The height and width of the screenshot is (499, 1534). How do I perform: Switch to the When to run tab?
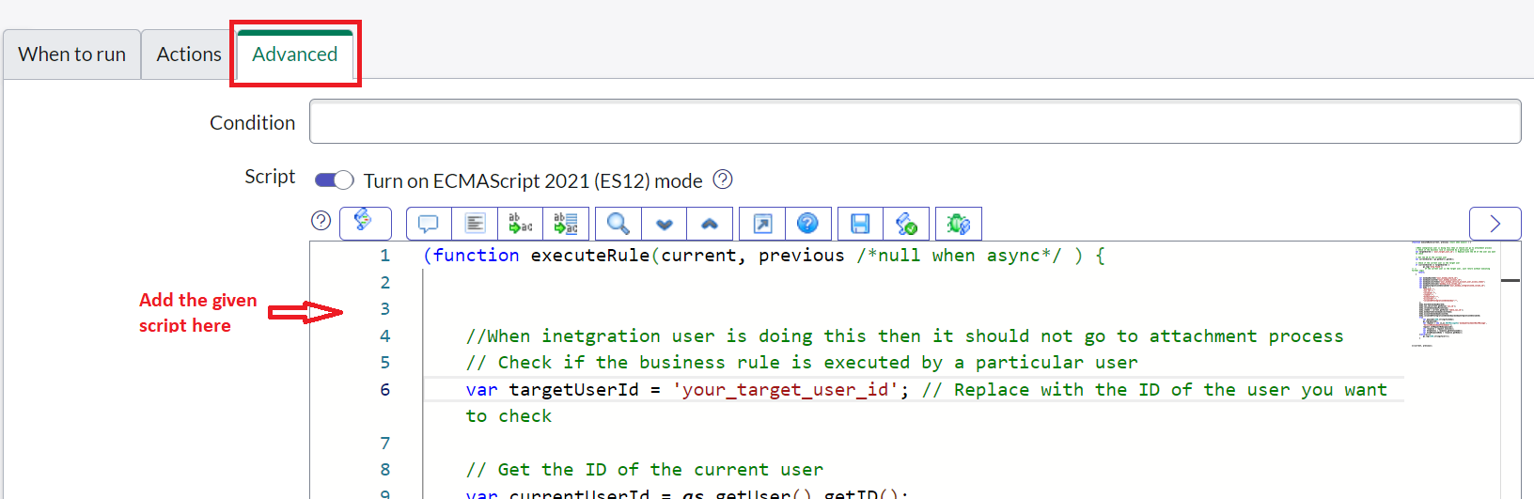coord(72,55)
